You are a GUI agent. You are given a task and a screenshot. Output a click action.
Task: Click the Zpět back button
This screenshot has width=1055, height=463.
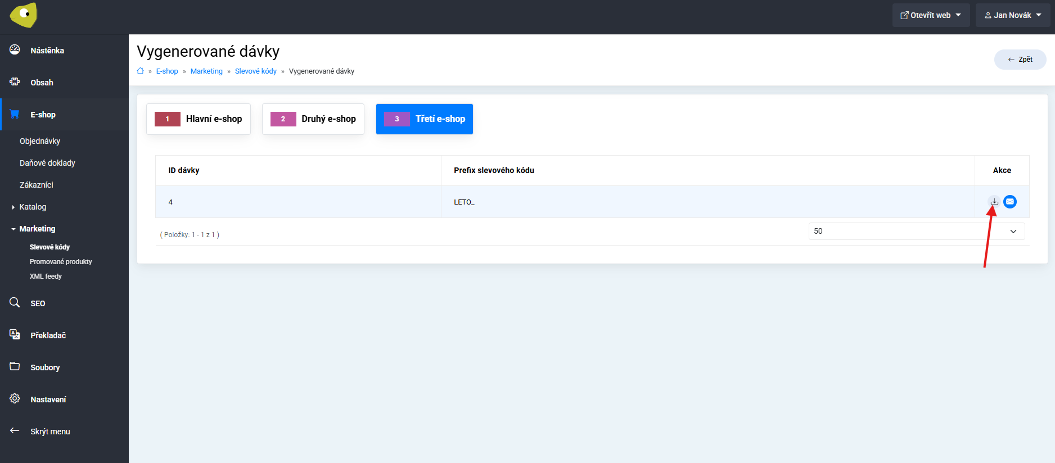1020,60
